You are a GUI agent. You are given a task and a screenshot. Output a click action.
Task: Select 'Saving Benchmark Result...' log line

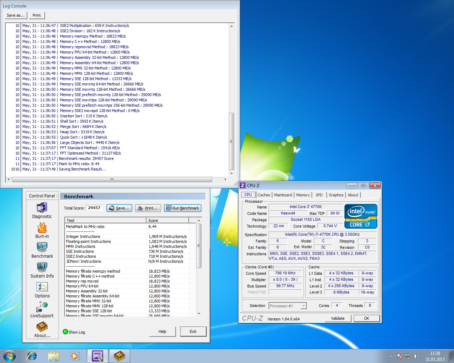tap(82, 169)
